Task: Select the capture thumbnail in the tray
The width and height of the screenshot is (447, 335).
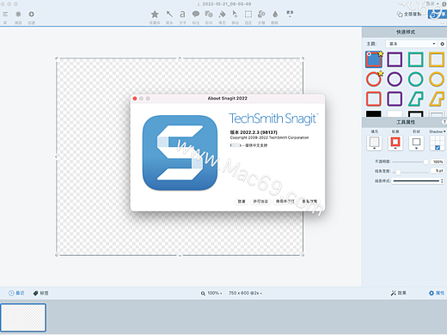Action: [23, 318]
